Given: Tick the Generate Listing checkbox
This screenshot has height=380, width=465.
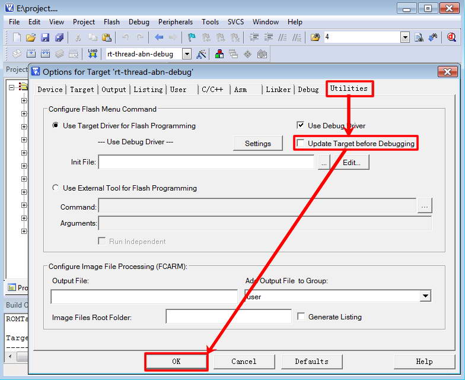Looking at the screenshot, I should point(301,317).
